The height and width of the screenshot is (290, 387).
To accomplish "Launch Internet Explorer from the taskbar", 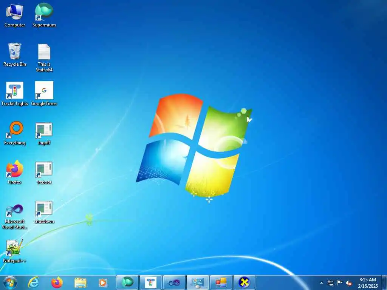I will coord(33,282).
